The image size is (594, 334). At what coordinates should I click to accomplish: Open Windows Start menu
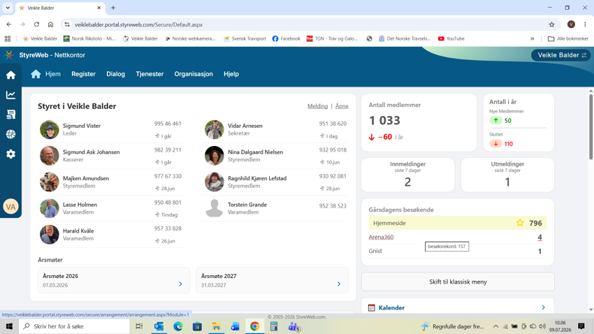pyautogui.click(x=9, y=326)
